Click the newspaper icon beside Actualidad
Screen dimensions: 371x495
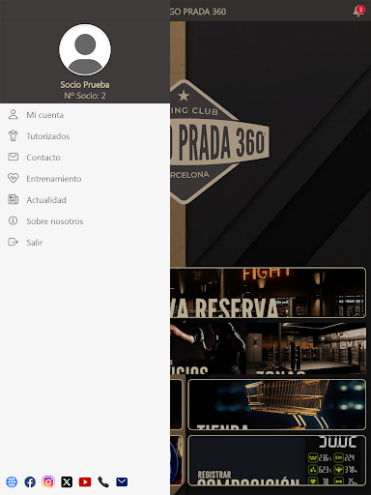click(x=14, y=199)
